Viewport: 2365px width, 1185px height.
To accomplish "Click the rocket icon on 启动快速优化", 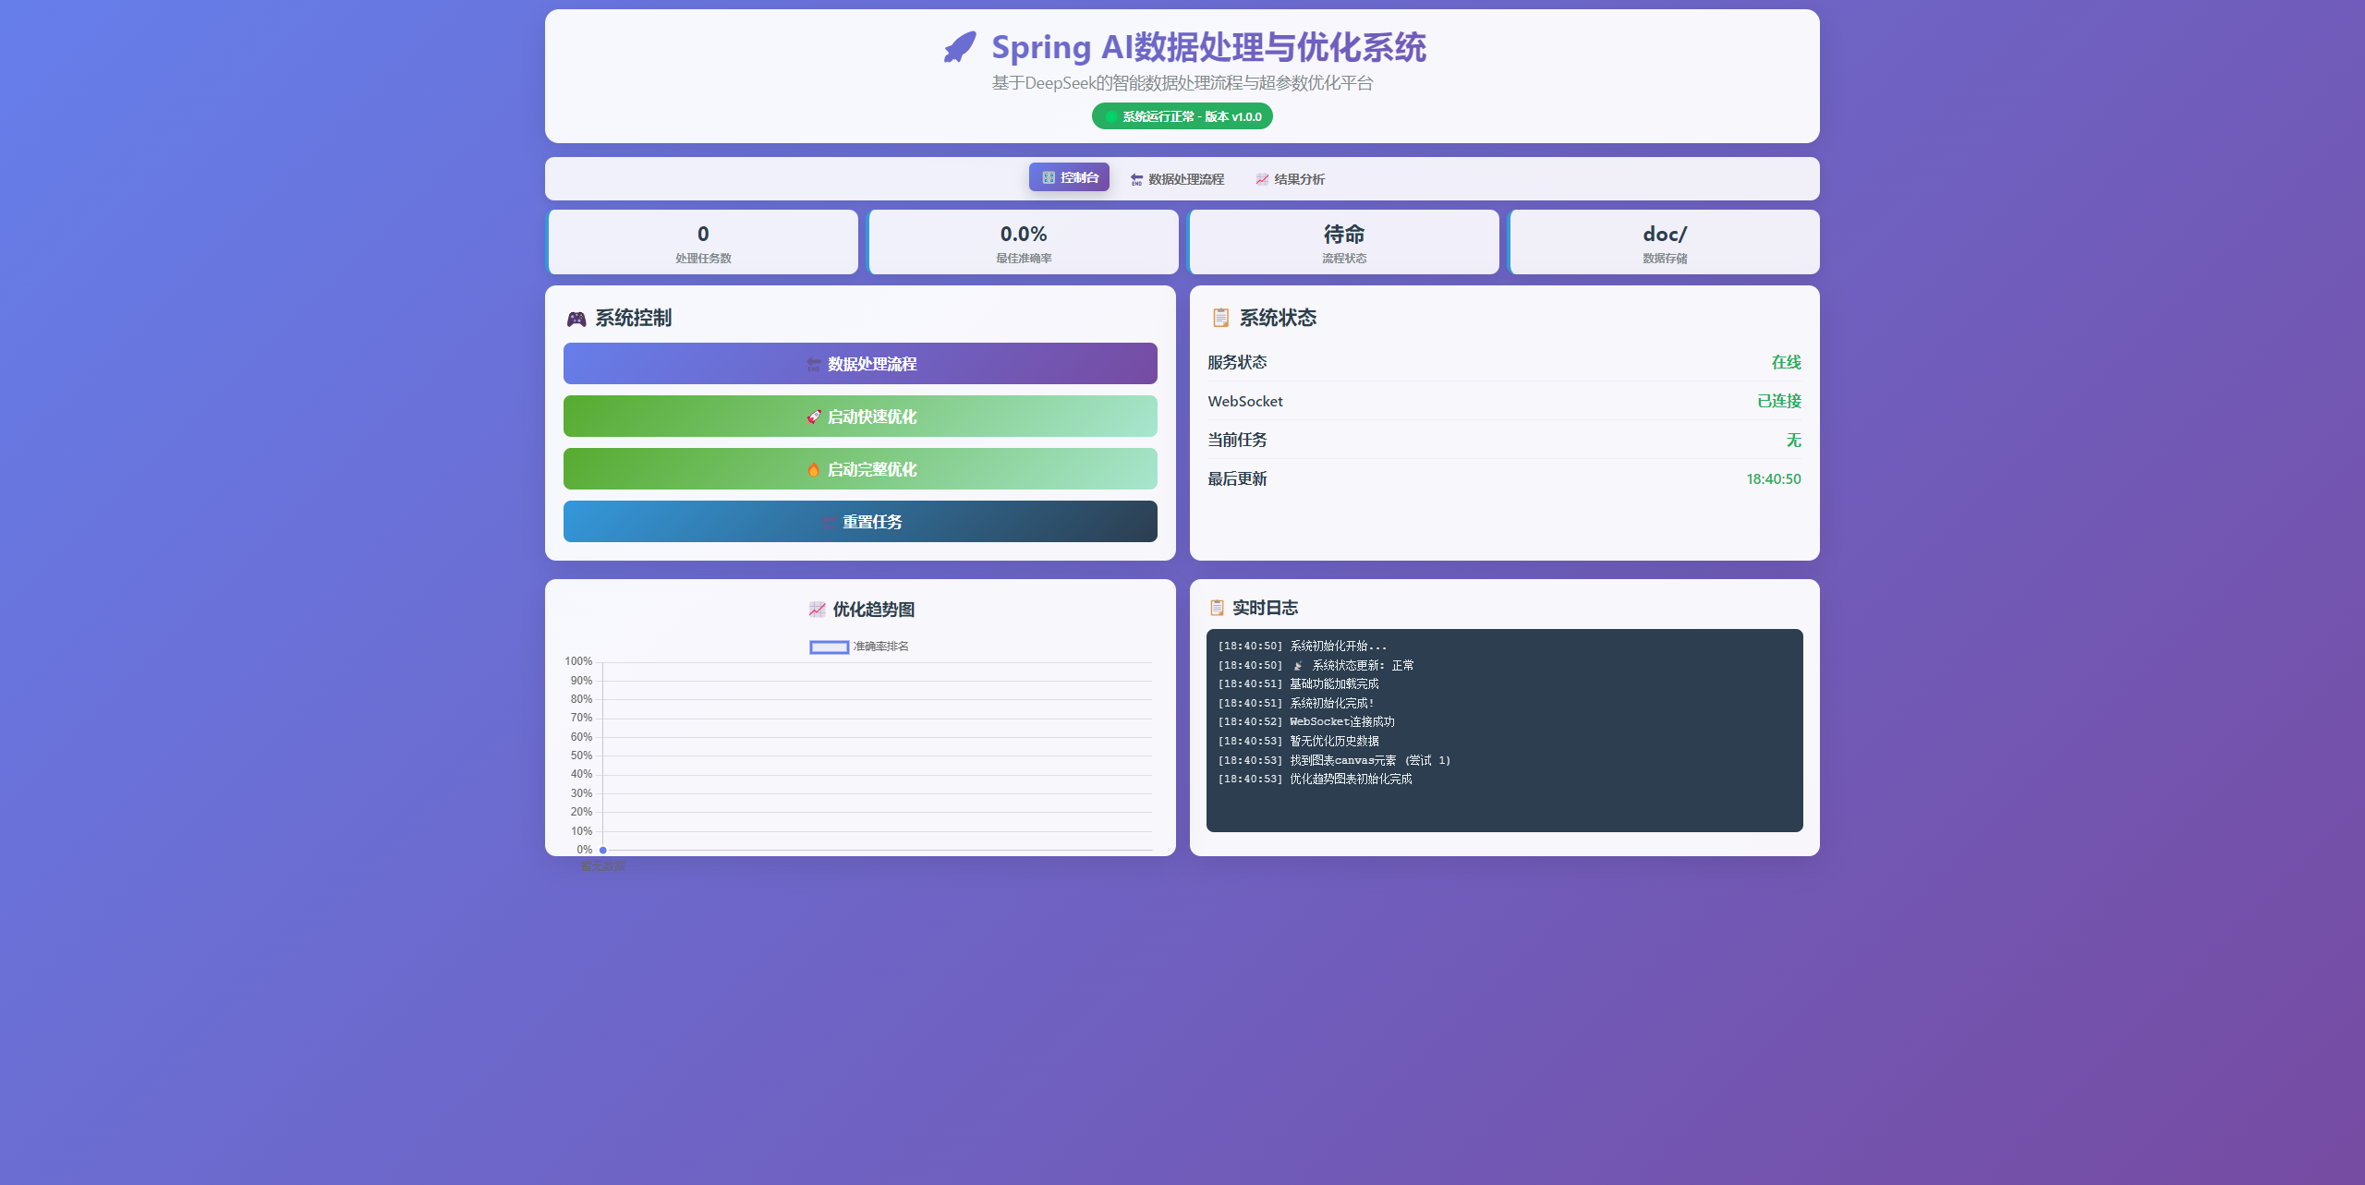I will [x=813, y=417].
